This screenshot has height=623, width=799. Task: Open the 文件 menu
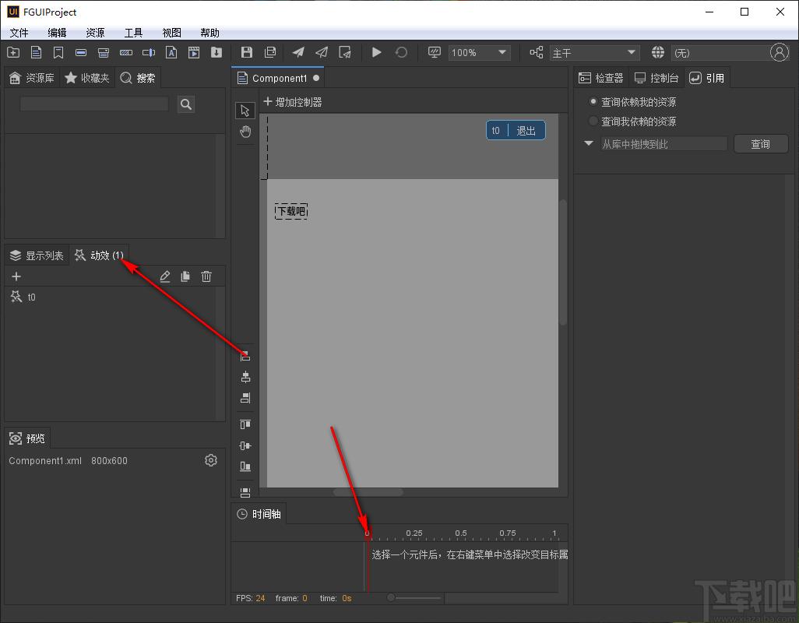(19, 33)
